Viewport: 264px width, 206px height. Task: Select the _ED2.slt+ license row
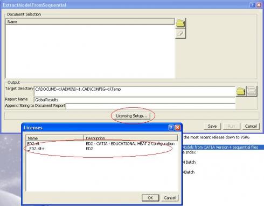102,149
